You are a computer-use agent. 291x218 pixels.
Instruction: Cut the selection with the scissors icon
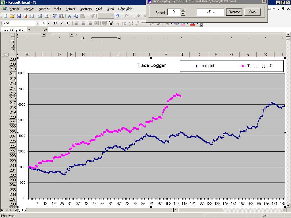69,16
